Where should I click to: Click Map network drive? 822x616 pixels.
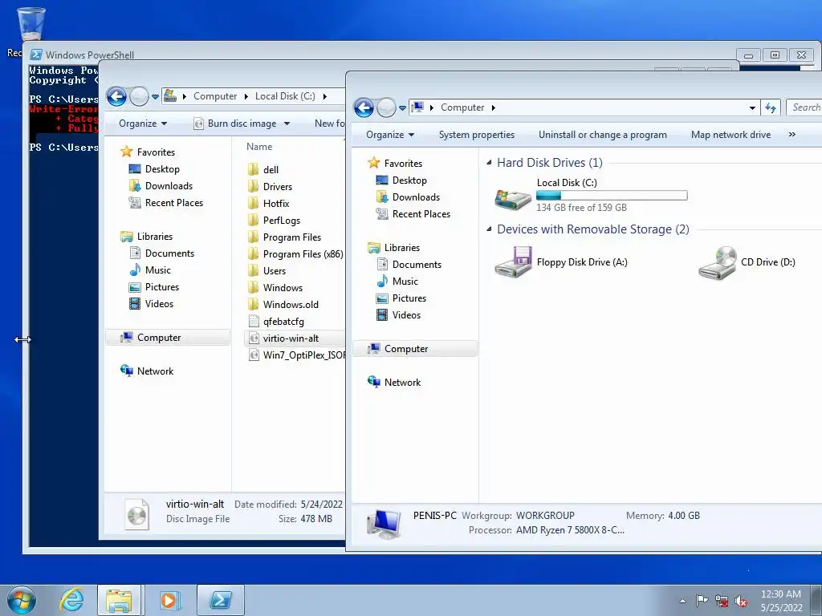pos(730,135)
